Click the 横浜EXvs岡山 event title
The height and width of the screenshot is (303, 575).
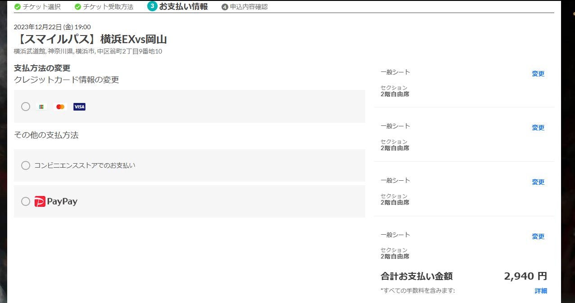(x=91, y=39)
